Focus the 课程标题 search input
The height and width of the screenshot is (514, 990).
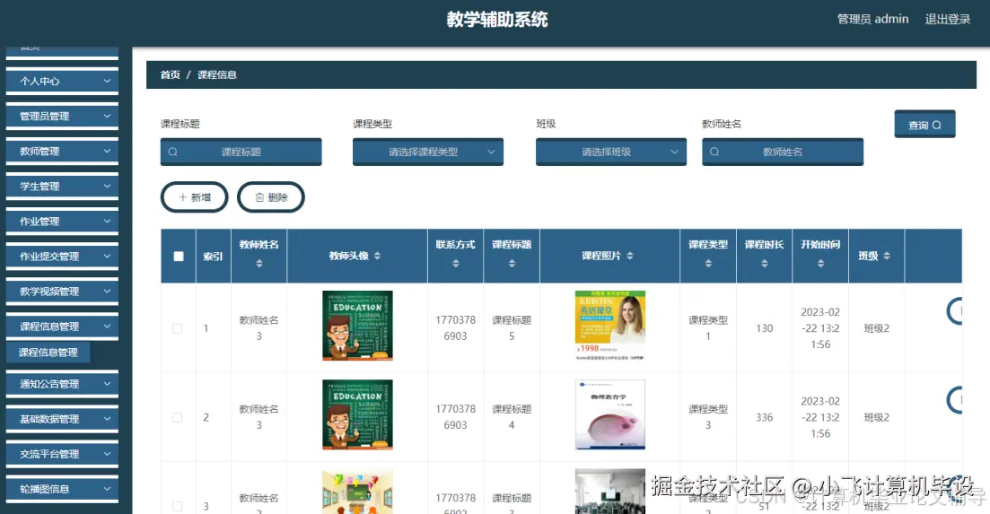(241, 152)
